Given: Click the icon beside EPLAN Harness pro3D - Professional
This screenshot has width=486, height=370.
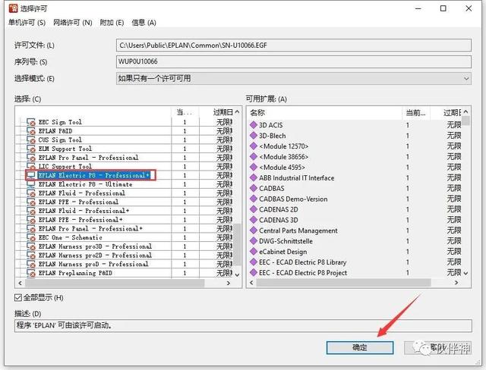Looking at the screenshot, I should point(31,246).
